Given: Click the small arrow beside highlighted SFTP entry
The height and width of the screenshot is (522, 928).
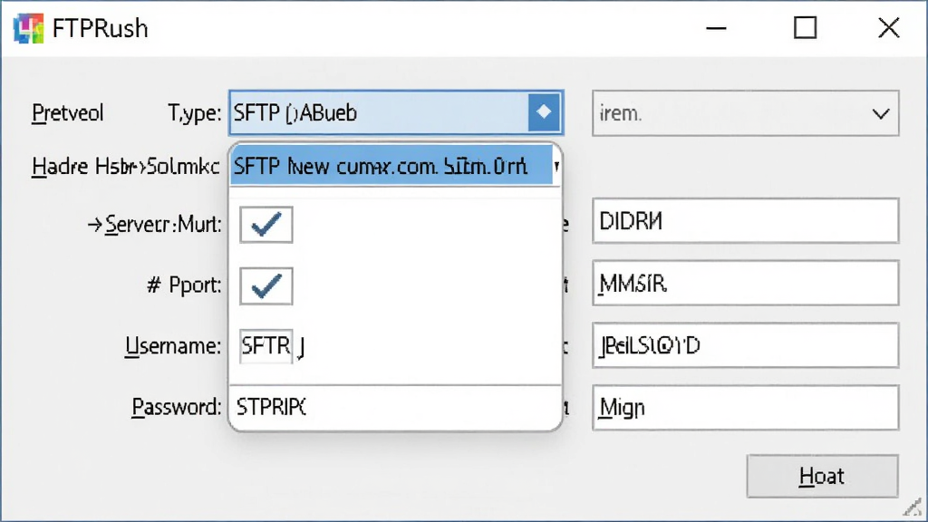Looking at the screenshot, I should 556,166.
